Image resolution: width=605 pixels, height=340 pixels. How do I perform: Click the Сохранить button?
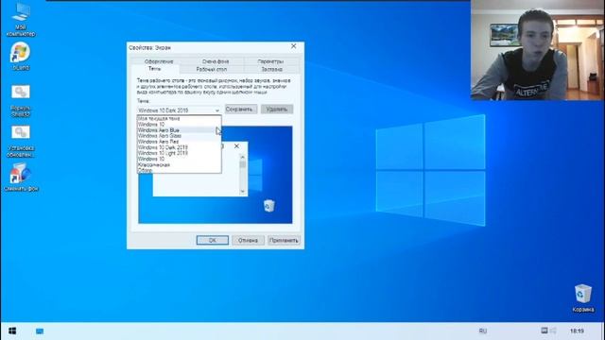(241, 110)
